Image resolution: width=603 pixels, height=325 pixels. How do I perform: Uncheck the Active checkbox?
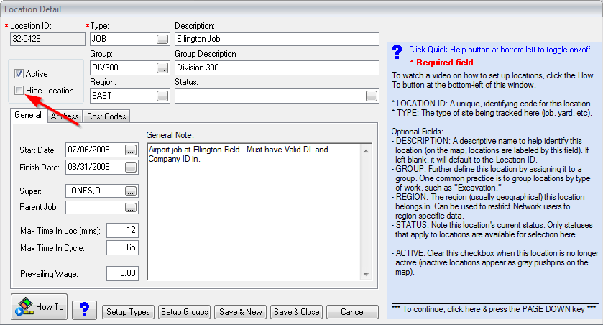tap(19, 74)
